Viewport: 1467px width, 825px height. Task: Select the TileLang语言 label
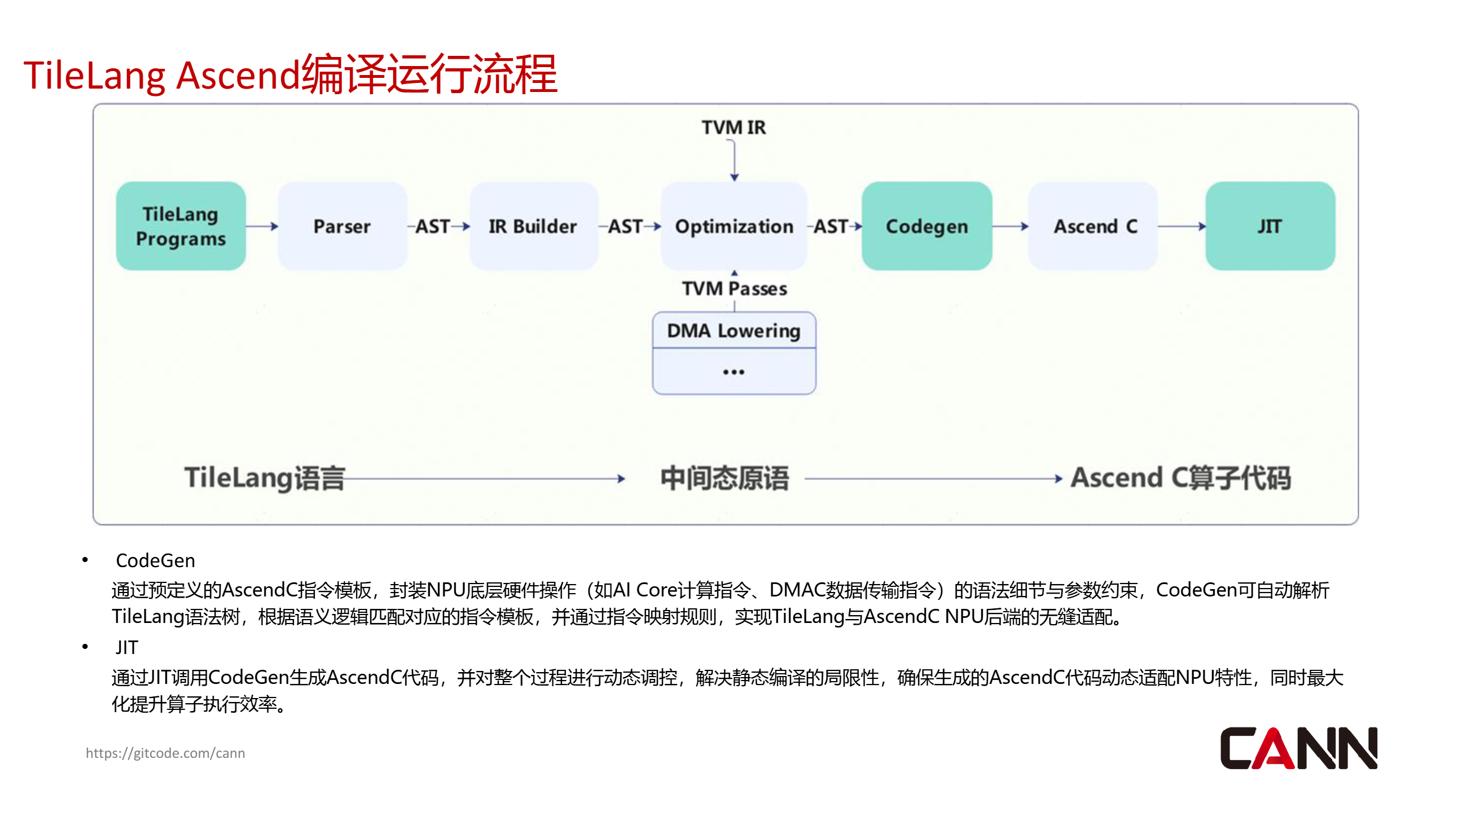pyautogui.click(x=264, y=478)
